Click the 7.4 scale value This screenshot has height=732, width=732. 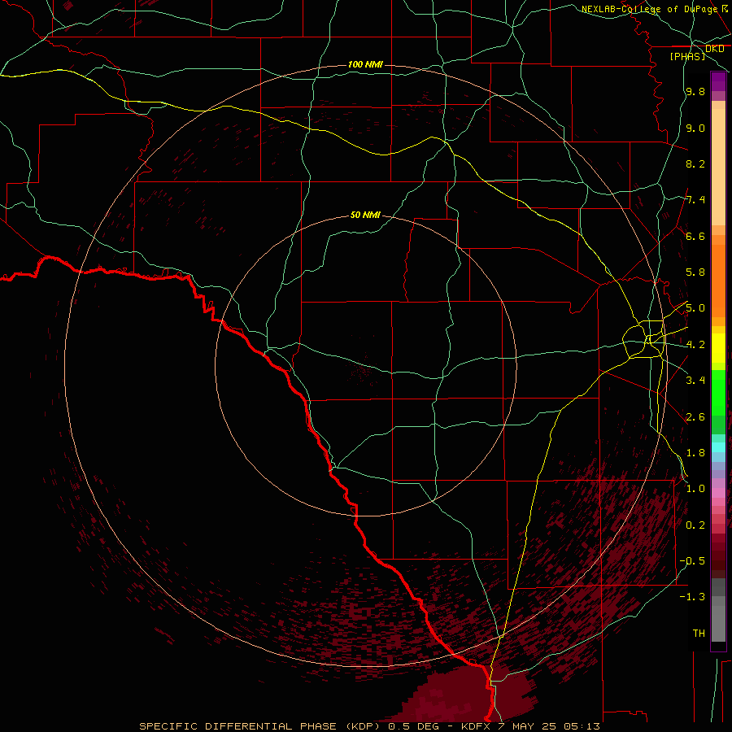tap(695, 200)
